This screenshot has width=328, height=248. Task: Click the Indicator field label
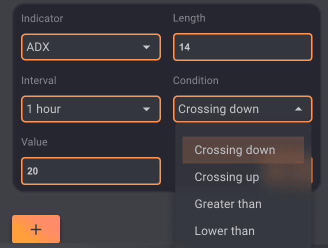click(x=42, y=18)
